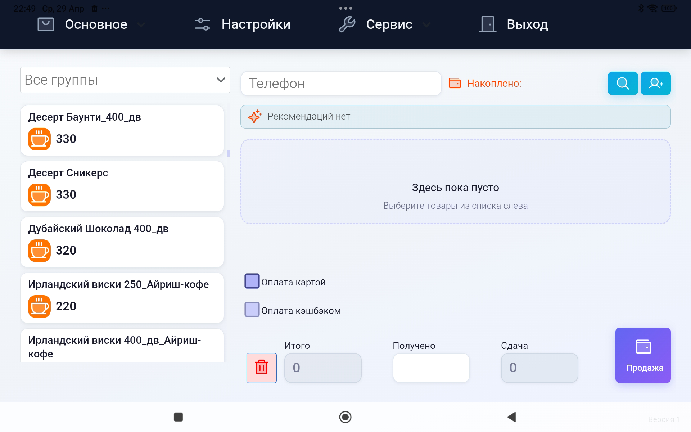Tap the Android back triangle button
The width and height of the screenshot is (691, 432).
tap(512, 417)
